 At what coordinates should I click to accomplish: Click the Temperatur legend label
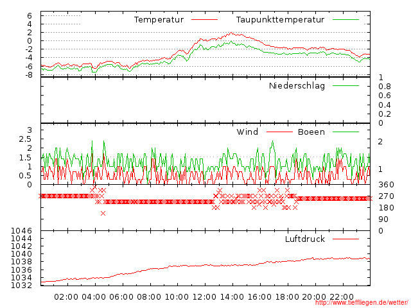point(159,20)
